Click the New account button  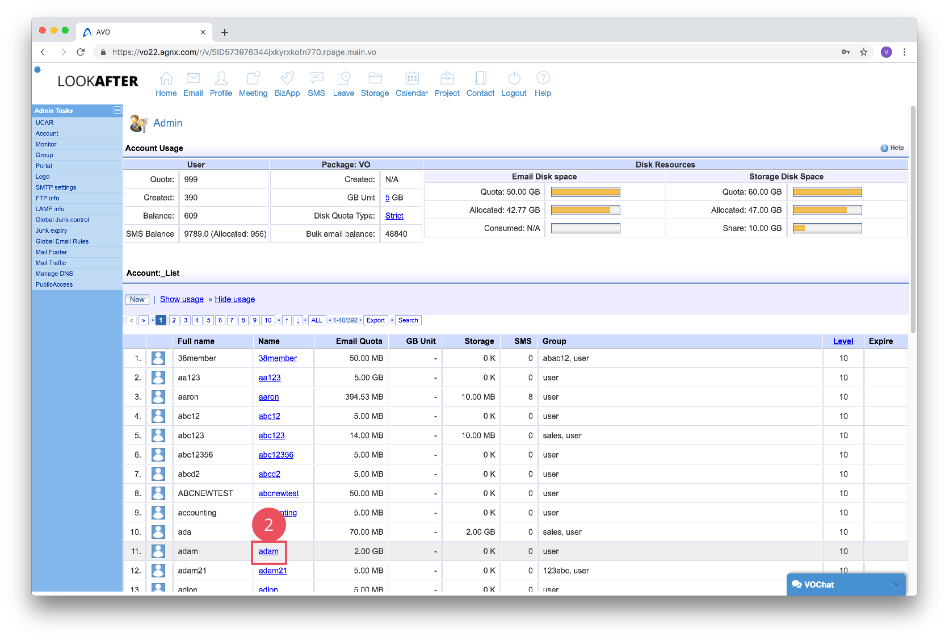click(137, 300)
